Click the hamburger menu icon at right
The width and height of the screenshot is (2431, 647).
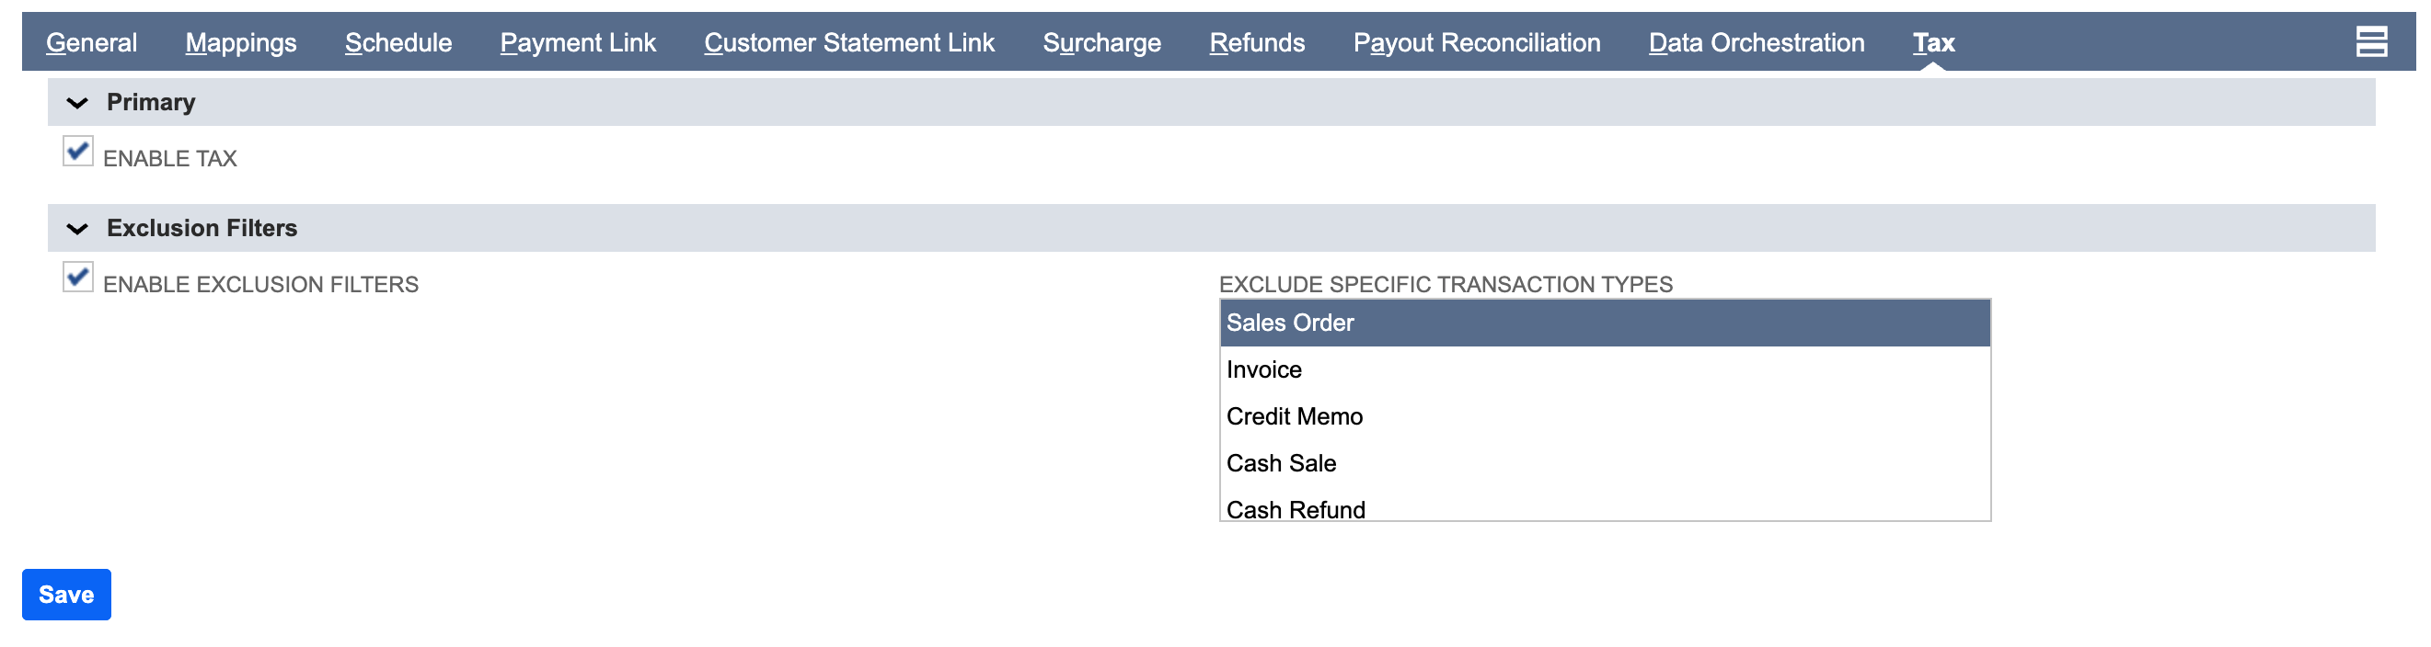tap(2369, 42)
